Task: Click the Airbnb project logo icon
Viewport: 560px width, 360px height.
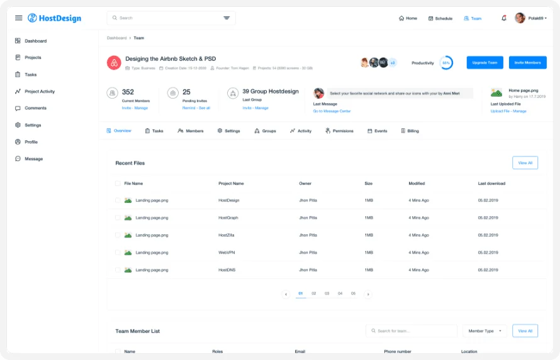Action: pos(114,62)
